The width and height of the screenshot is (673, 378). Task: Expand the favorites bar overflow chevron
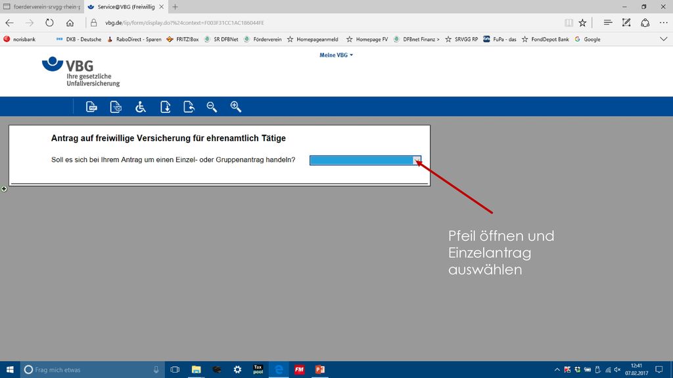click(x=664, y=39)
